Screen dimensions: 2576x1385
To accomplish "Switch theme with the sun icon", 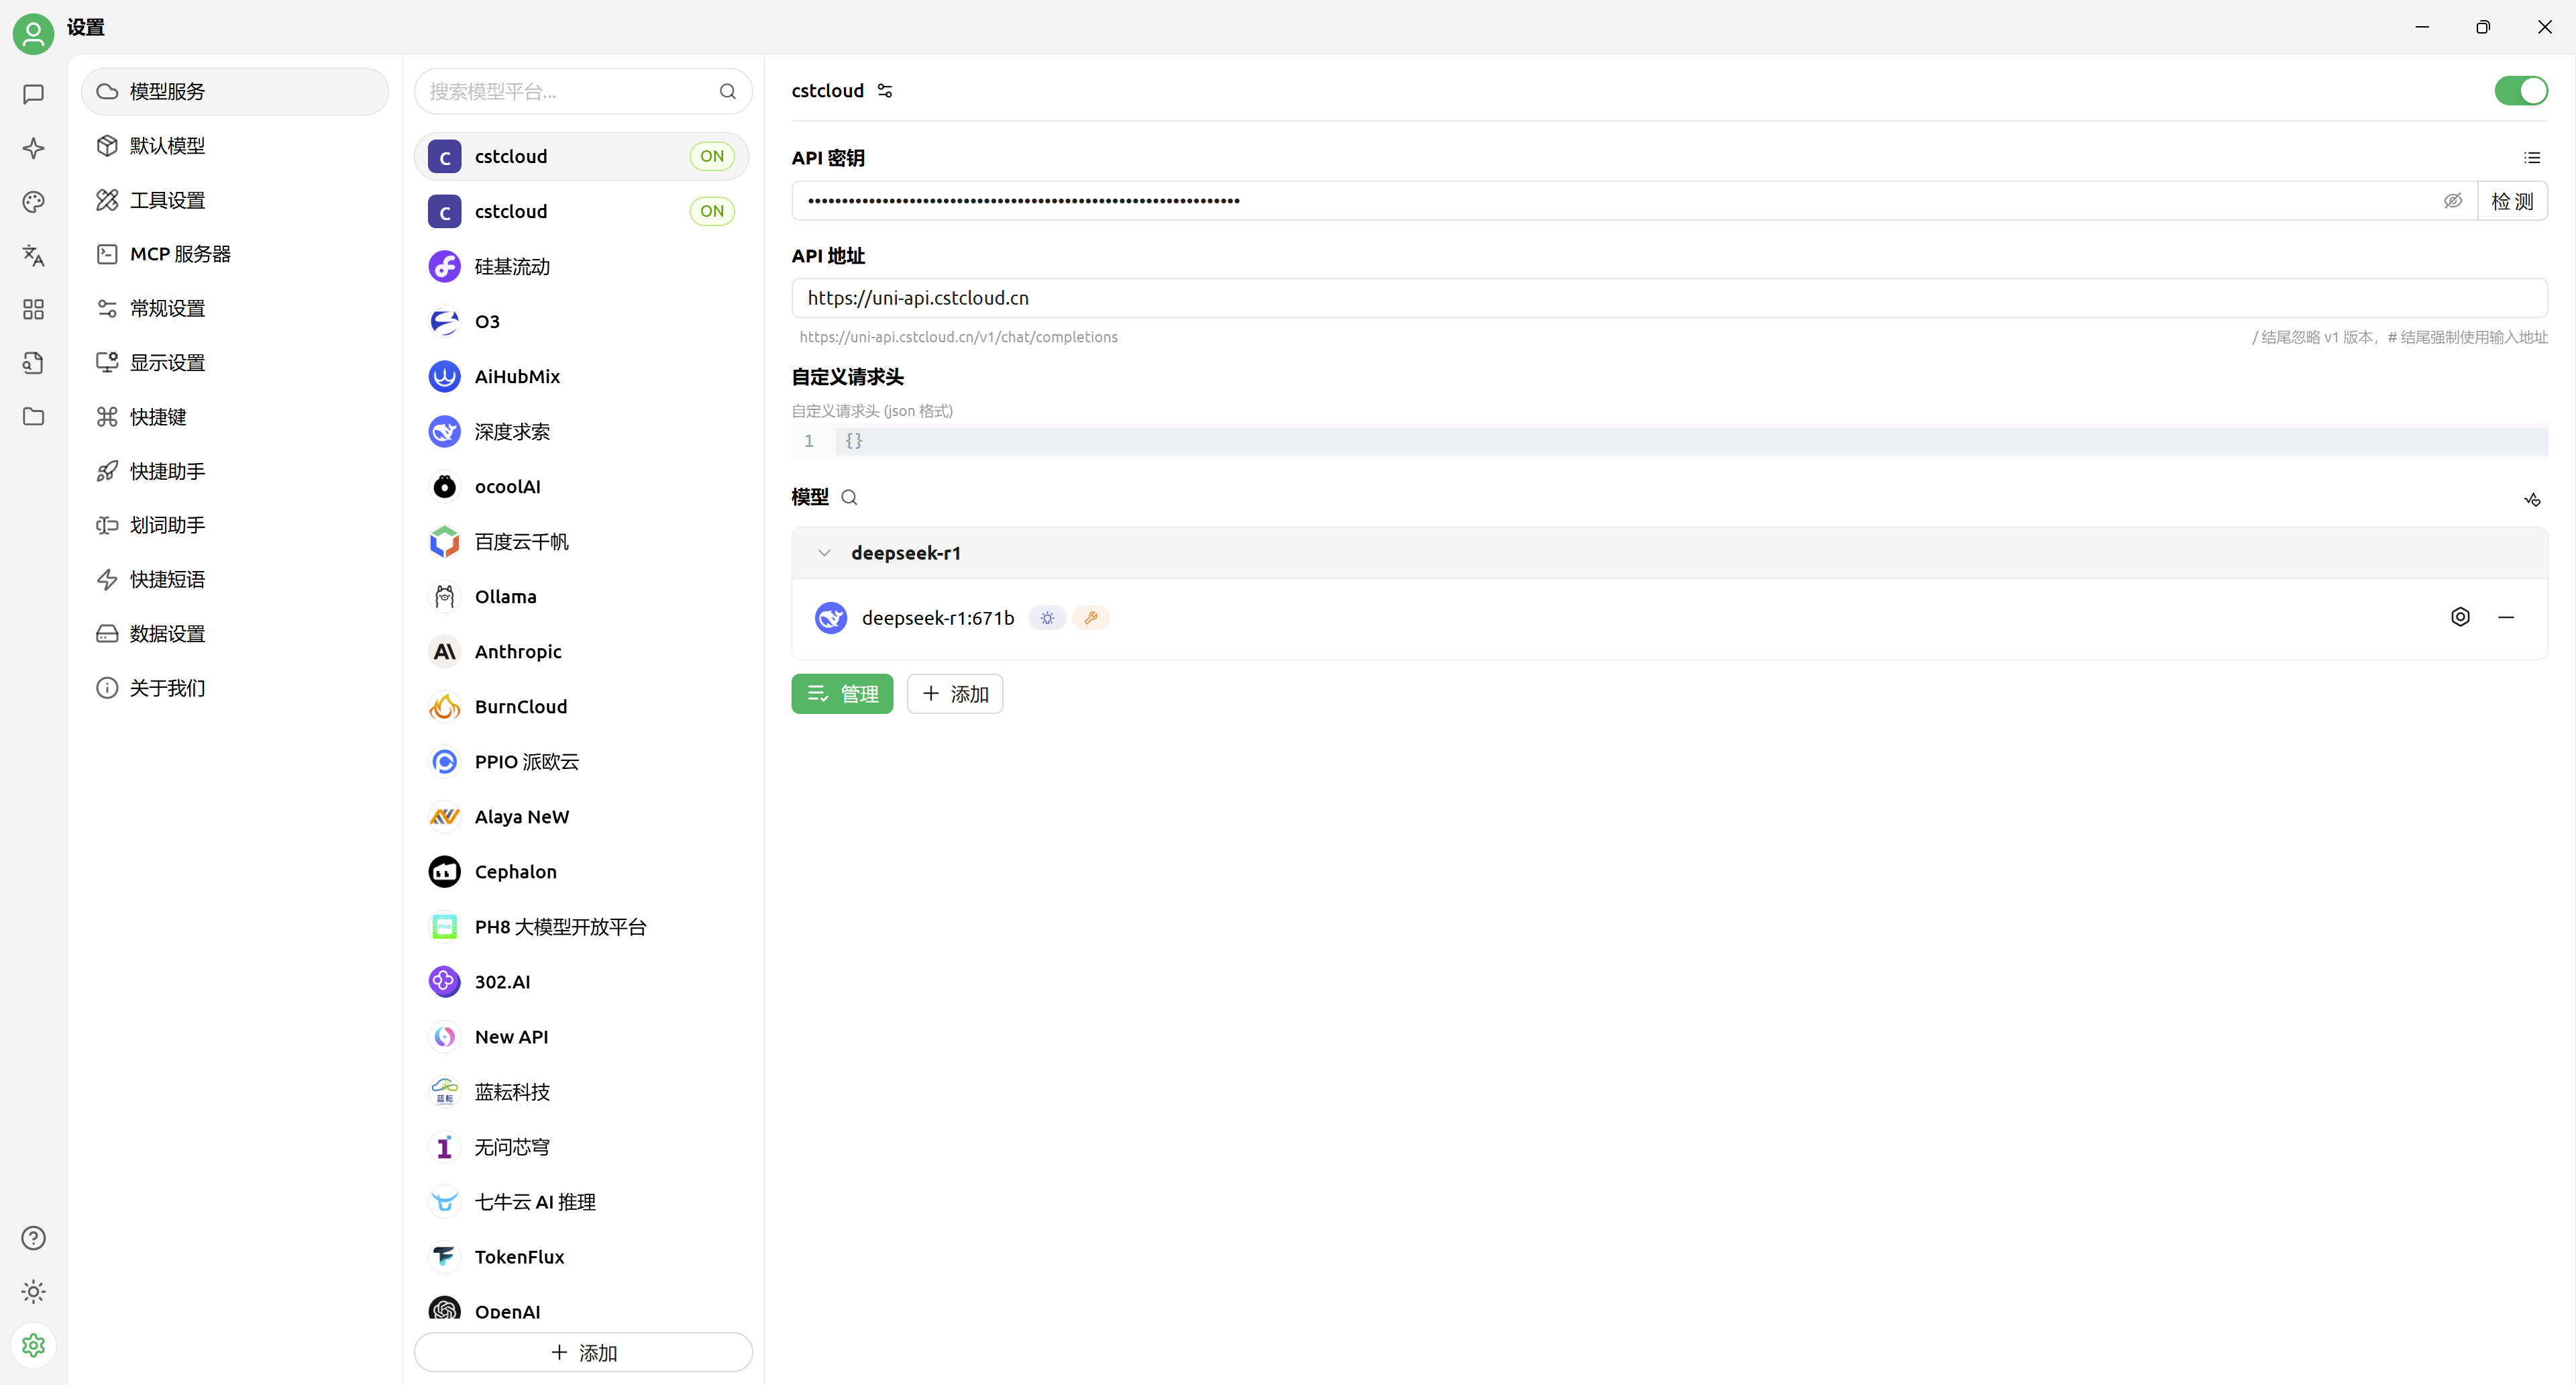I will [x=33, y=1291].
